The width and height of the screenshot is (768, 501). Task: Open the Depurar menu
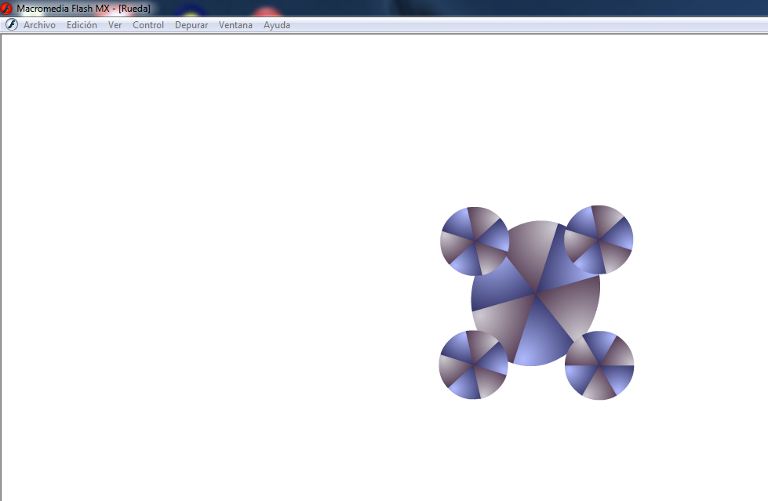pos(191,25)
